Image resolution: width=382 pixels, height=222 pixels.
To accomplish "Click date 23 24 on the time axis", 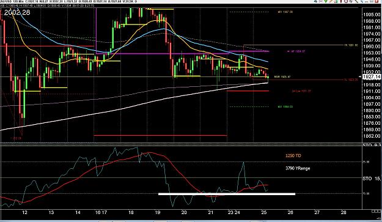I will click(234, 212).
